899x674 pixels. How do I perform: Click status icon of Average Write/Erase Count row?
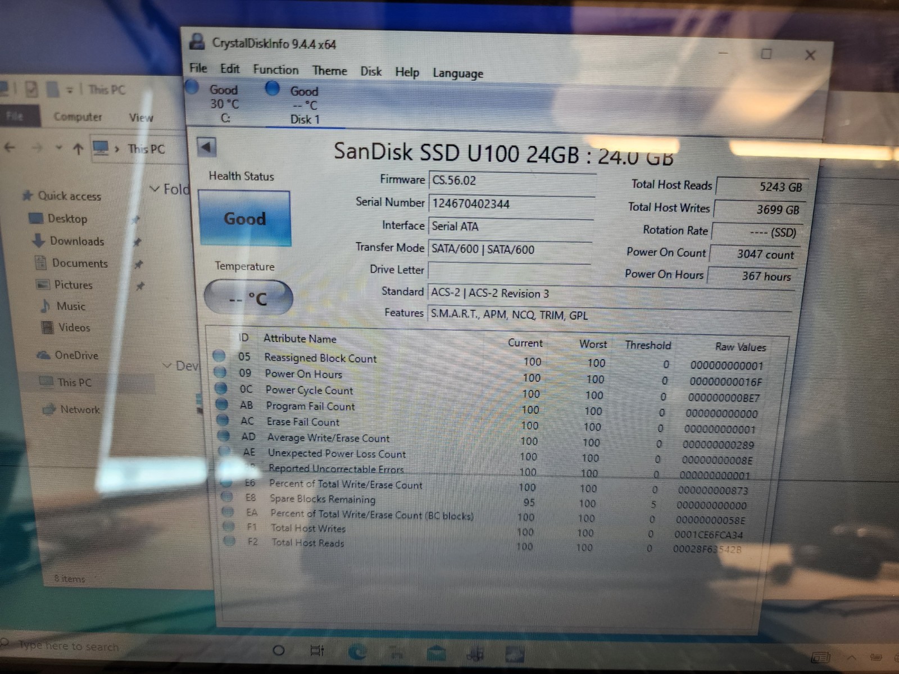[x=224, y=435]
